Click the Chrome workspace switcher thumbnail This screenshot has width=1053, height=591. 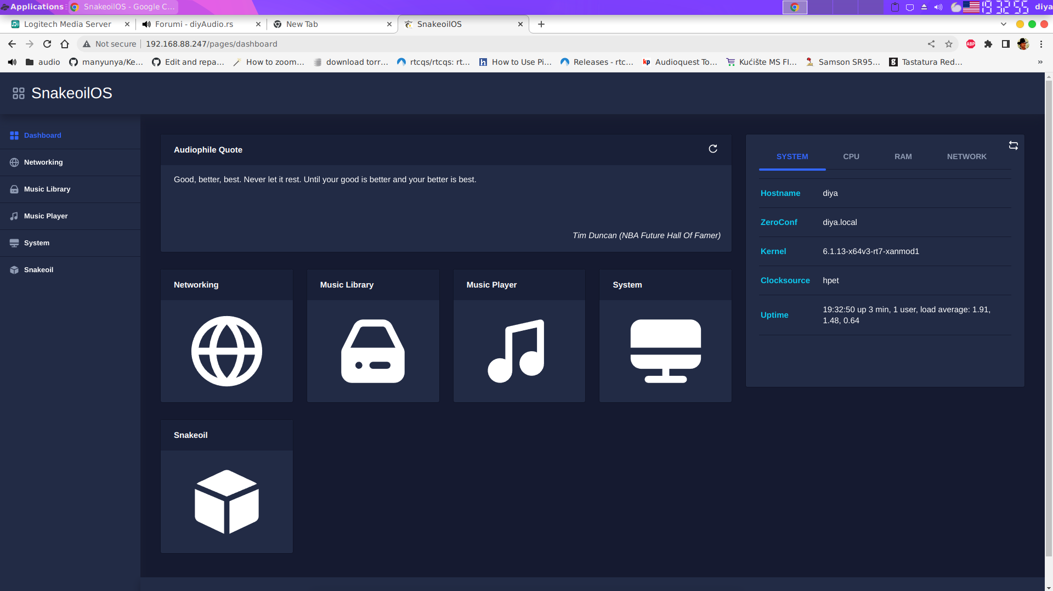[x=795, y=7]
